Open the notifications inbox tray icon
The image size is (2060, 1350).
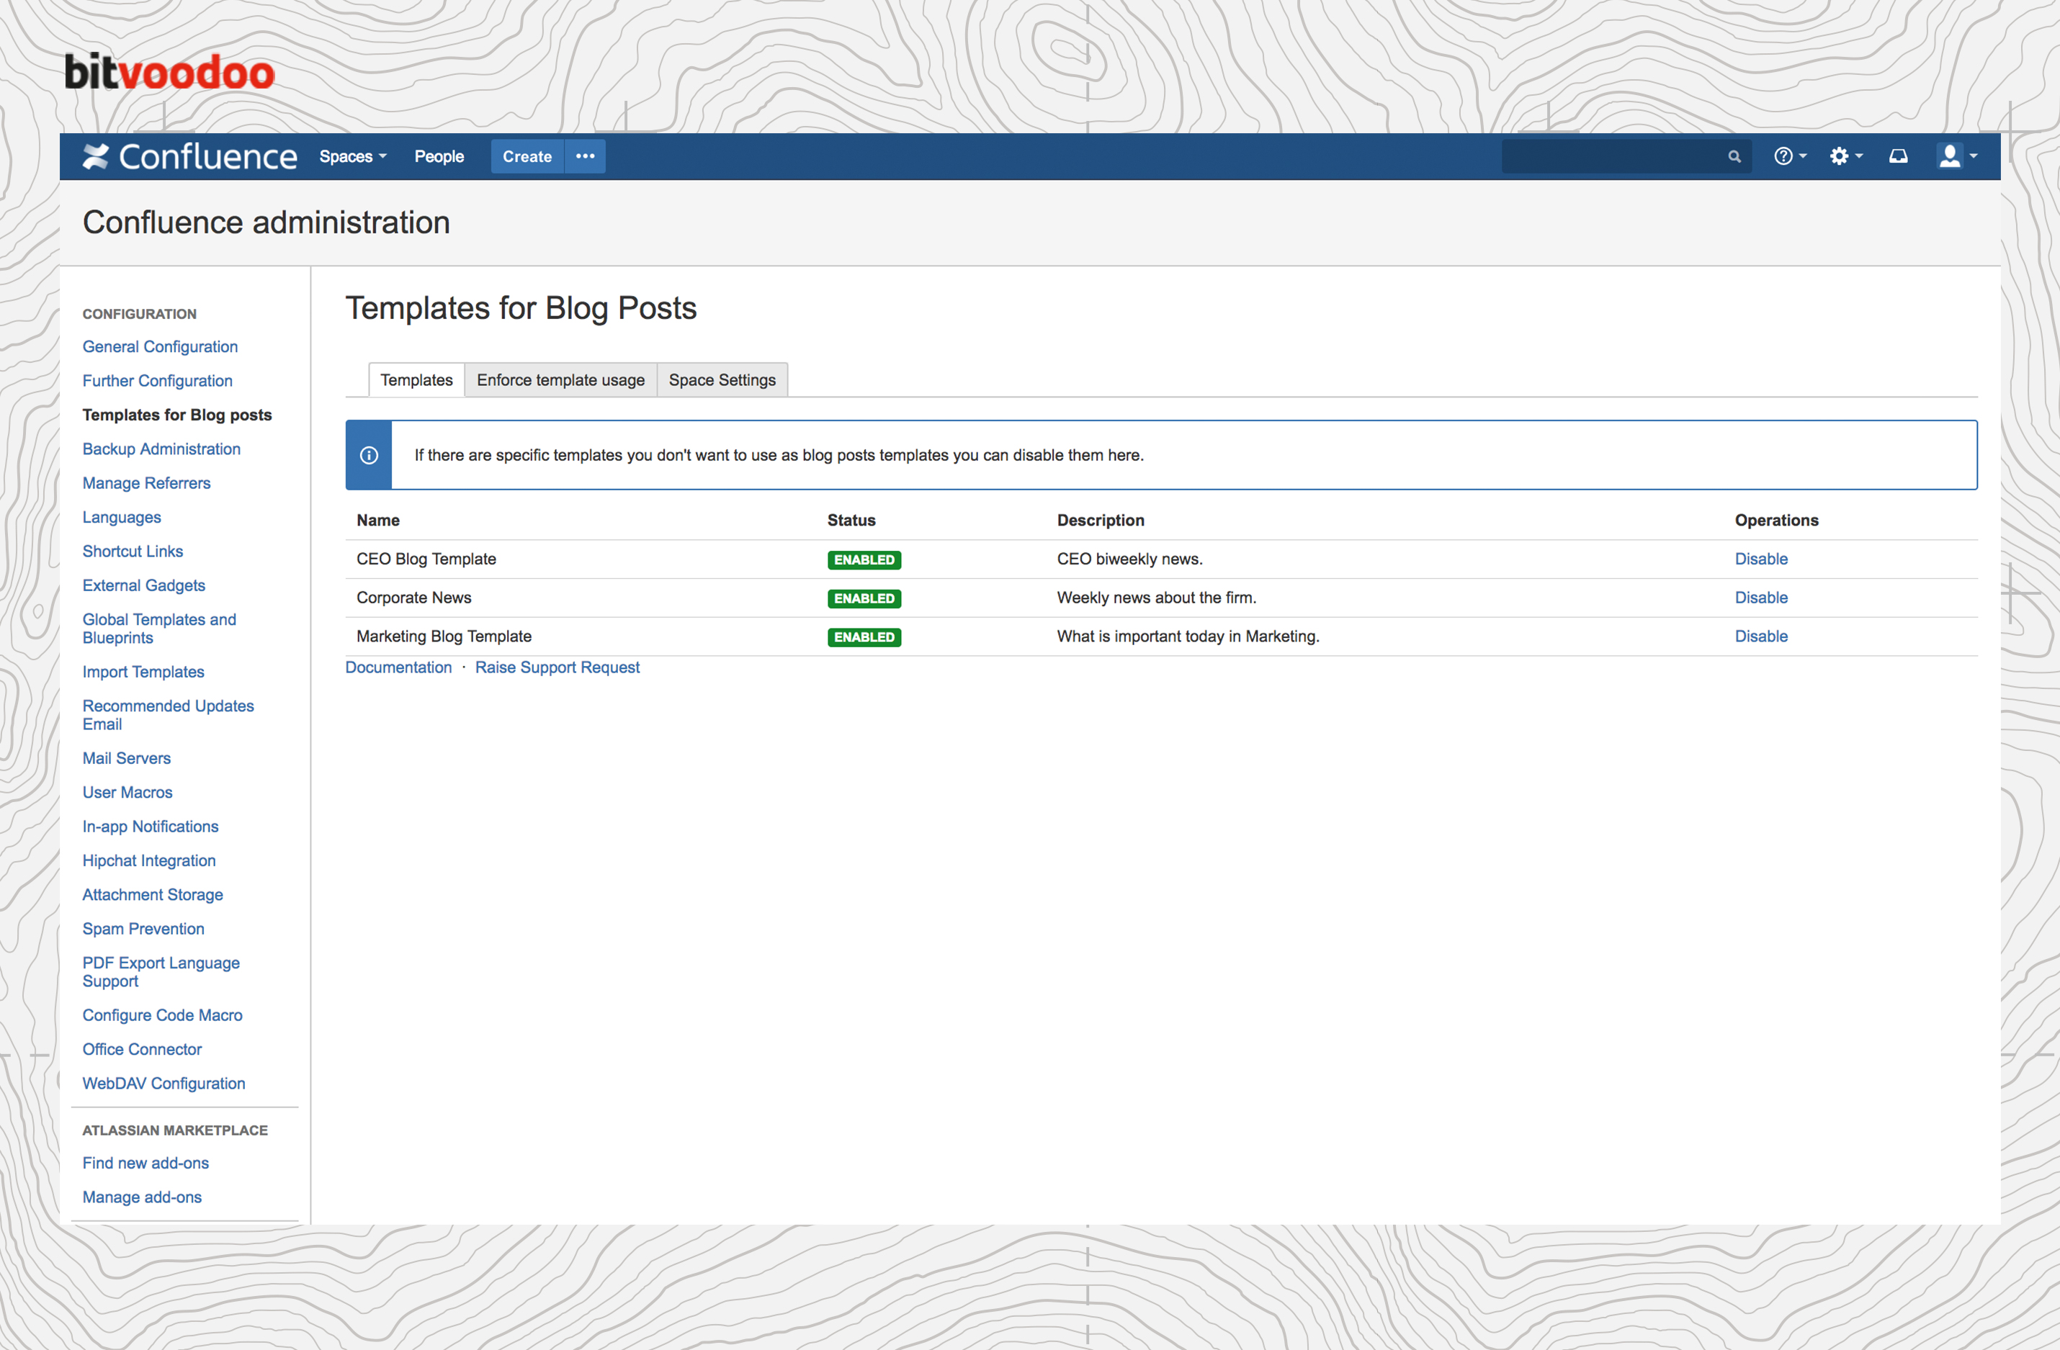click(x=1897, y=157)
